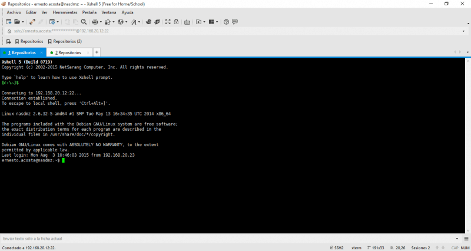Close the 2 Repositorios tab
The image size is (471, 251).
click(x=88, y=52)
